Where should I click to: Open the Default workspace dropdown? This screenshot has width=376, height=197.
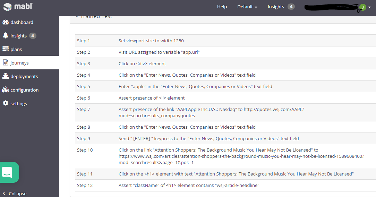pyautogui.click(x=247, y=7)
